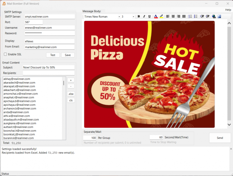The width and height of the screenshot is (233, 176).
Task: Focus the empty Recipients input field
Action: [49, 73]
